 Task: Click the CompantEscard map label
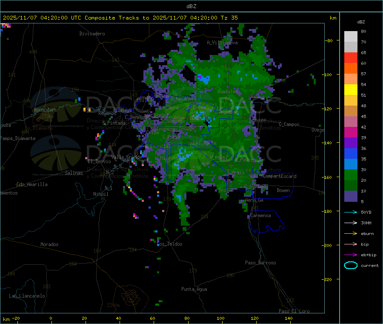(280, 176)
